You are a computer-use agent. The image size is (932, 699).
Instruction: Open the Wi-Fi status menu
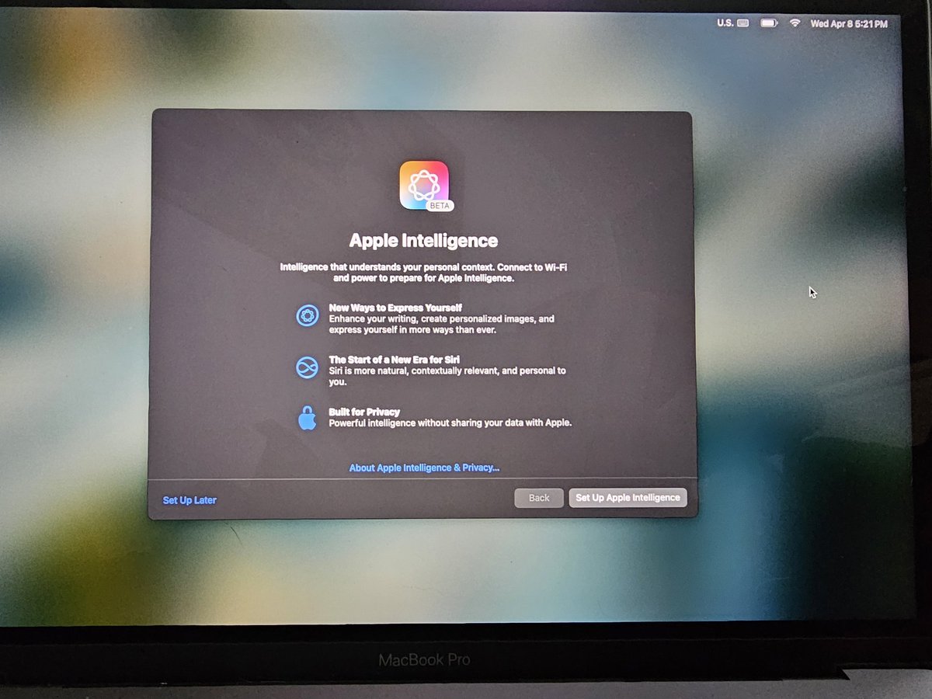(x=795, y=23)
